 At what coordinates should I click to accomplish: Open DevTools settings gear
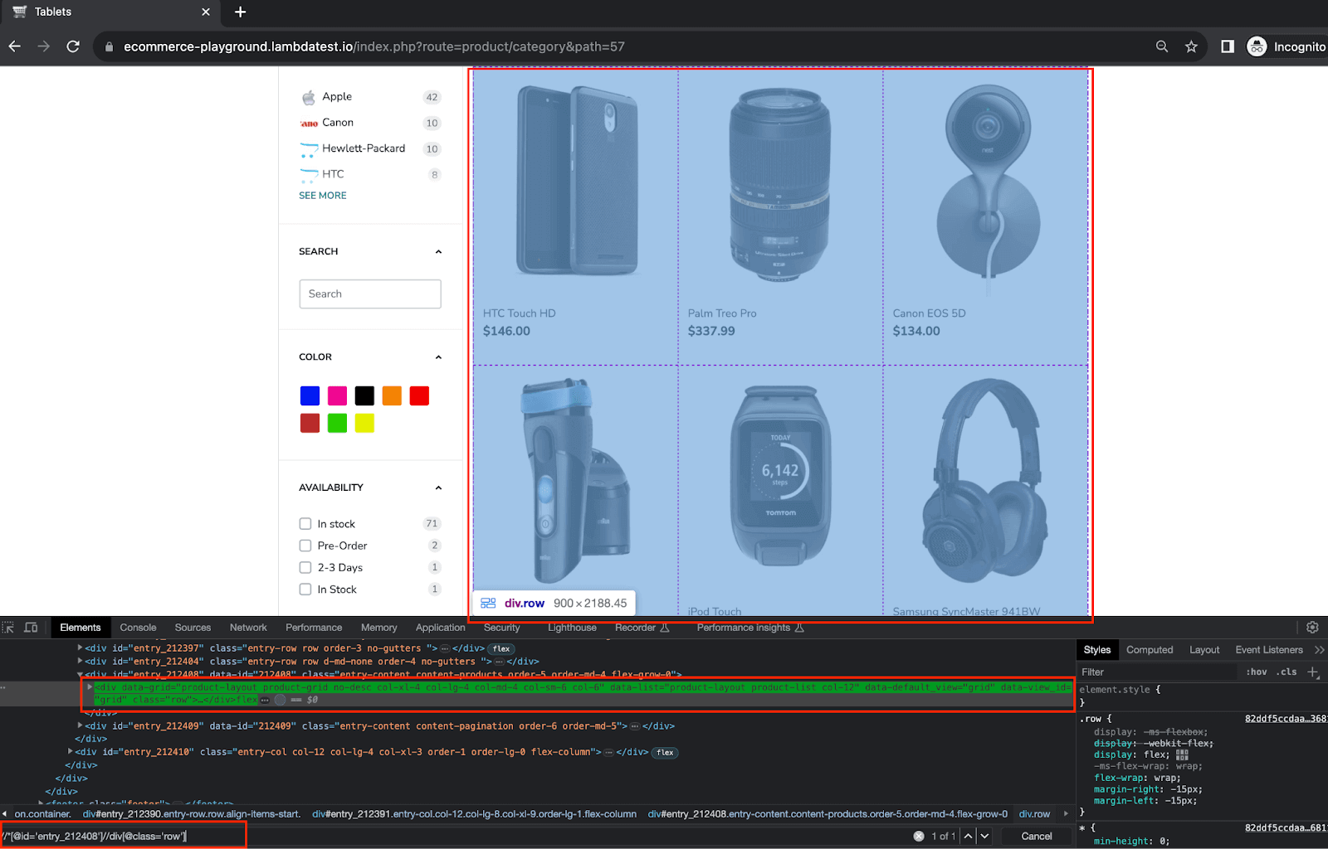1312,628
